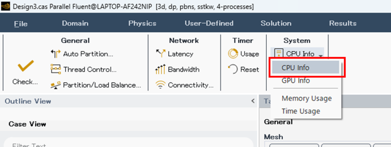Viewport: 391px width, 147px height.
Task: Click the Case View heading
Action: tap(27, 124)
